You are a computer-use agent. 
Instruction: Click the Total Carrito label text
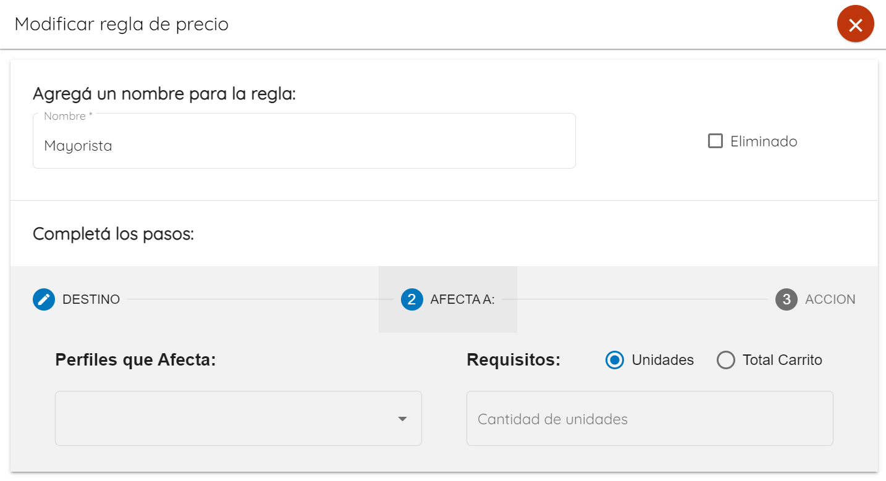[x=782, y=360]
